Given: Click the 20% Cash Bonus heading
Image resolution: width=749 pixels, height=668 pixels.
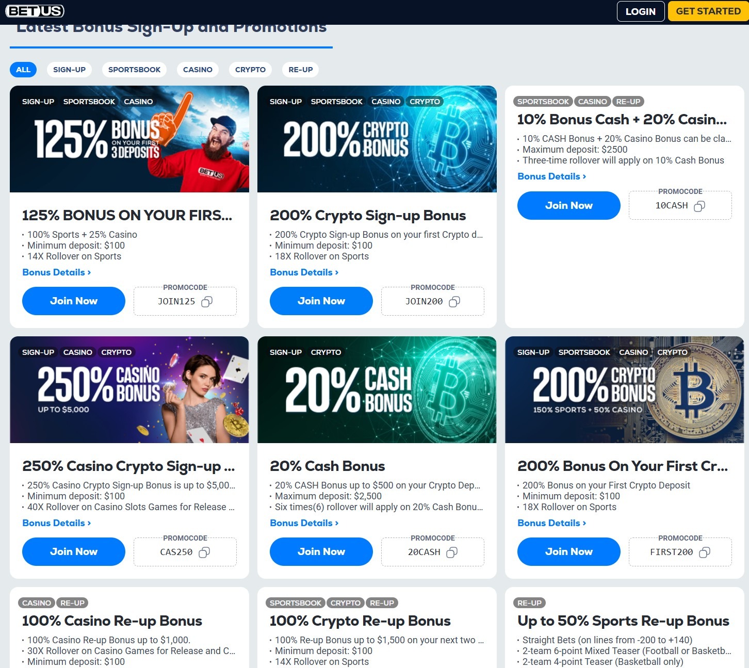Looking at the screenshot, I should tap(328, 466).
